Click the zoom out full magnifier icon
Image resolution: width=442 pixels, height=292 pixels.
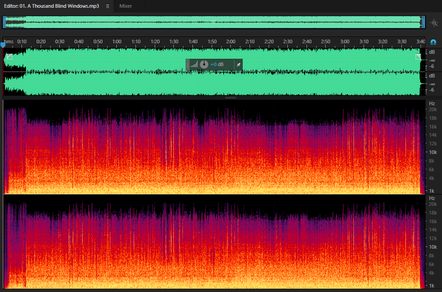434,23
